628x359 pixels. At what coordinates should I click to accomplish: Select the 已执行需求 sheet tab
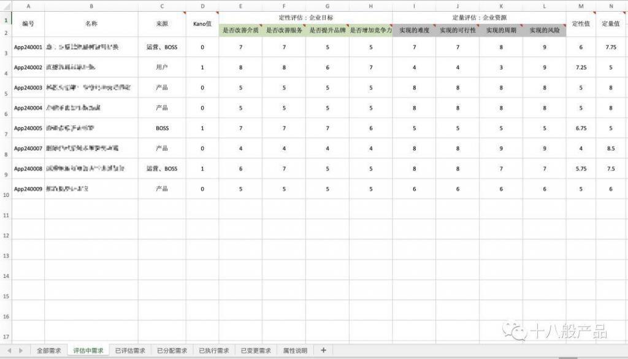(x=213, y=350)
